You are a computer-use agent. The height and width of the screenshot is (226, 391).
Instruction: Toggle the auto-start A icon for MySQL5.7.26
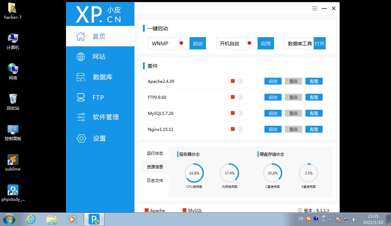click(x=240, y=113)
